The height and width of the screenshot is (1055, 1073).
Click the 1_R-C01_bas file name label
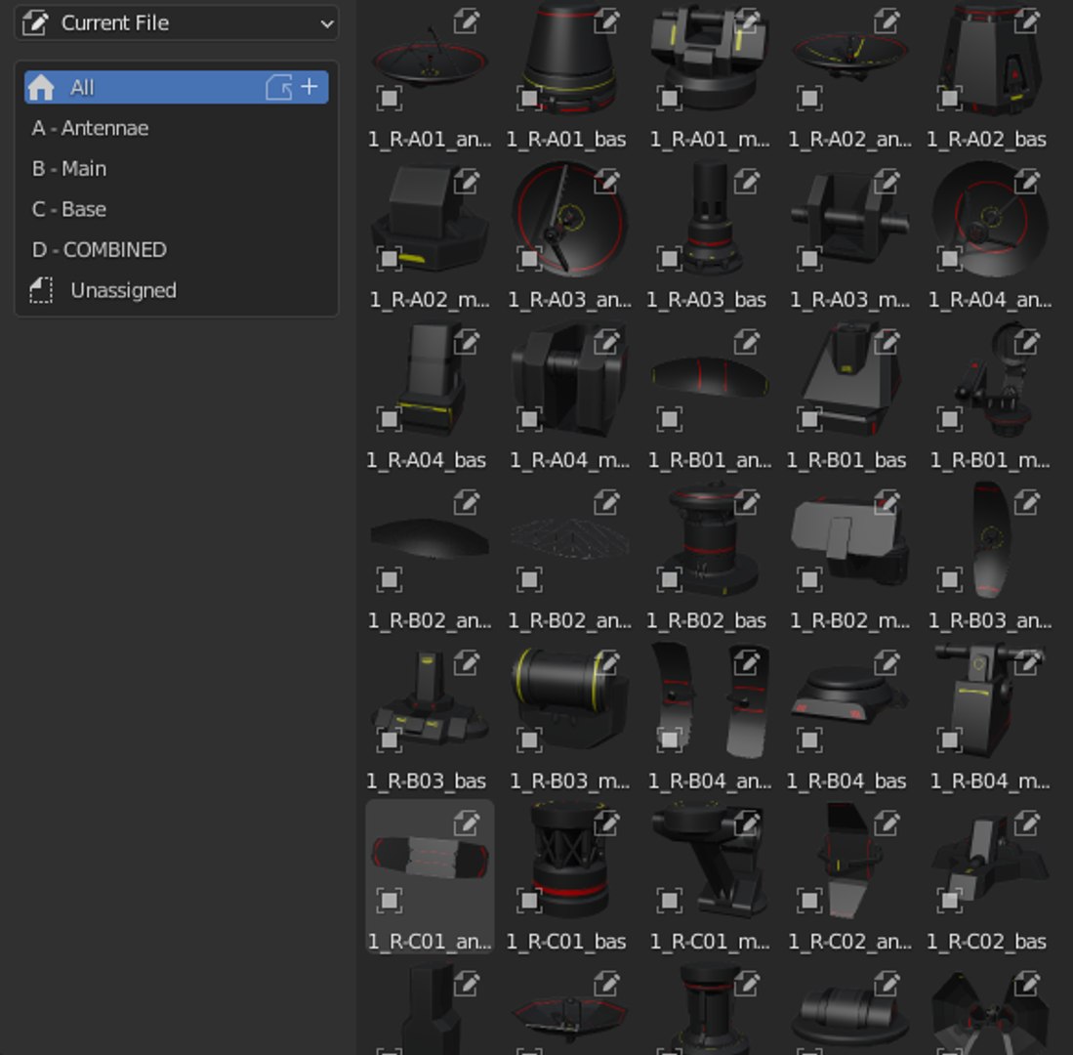[566, 942]
